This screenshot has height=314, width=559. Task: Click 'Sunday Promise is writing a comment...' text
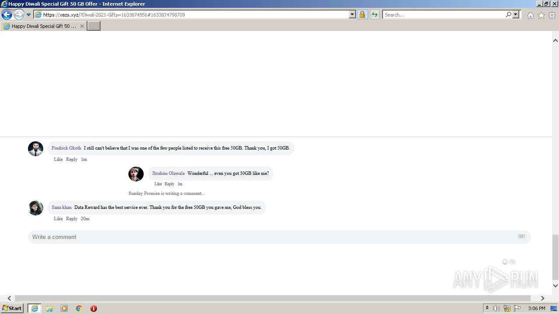166,193
